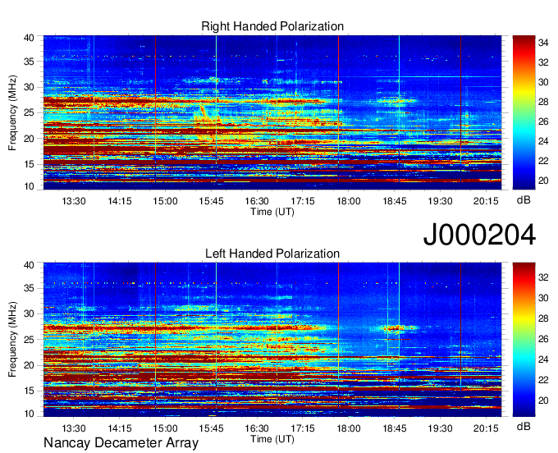The width and height of the screenshot is (558, 453).
Task: Click the 30 MHz tick on Right Handed frequency axis
Action: click(29, 87)
